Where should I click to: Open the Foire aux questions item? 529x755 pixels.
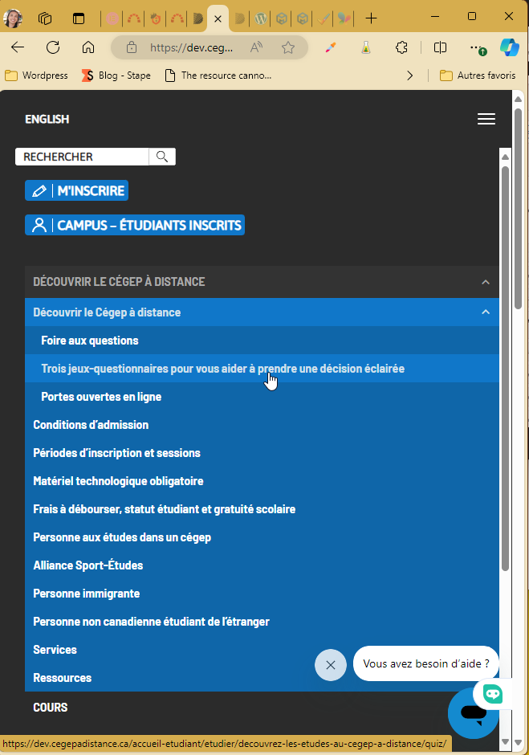point(90,341)
